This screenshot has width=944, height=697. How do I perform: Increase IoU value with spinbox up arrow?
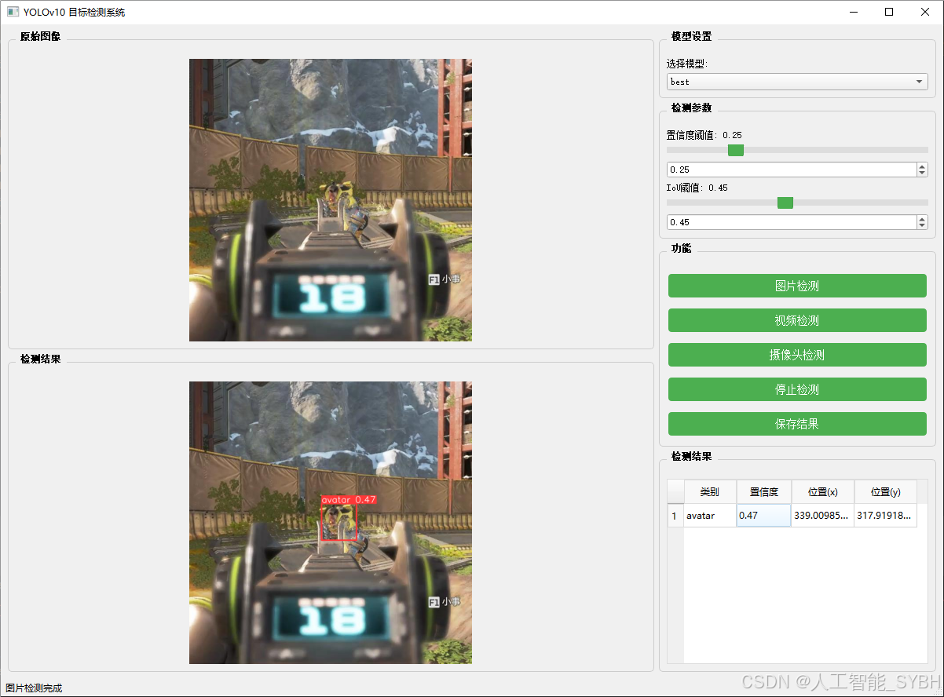[x=922, y=219]
